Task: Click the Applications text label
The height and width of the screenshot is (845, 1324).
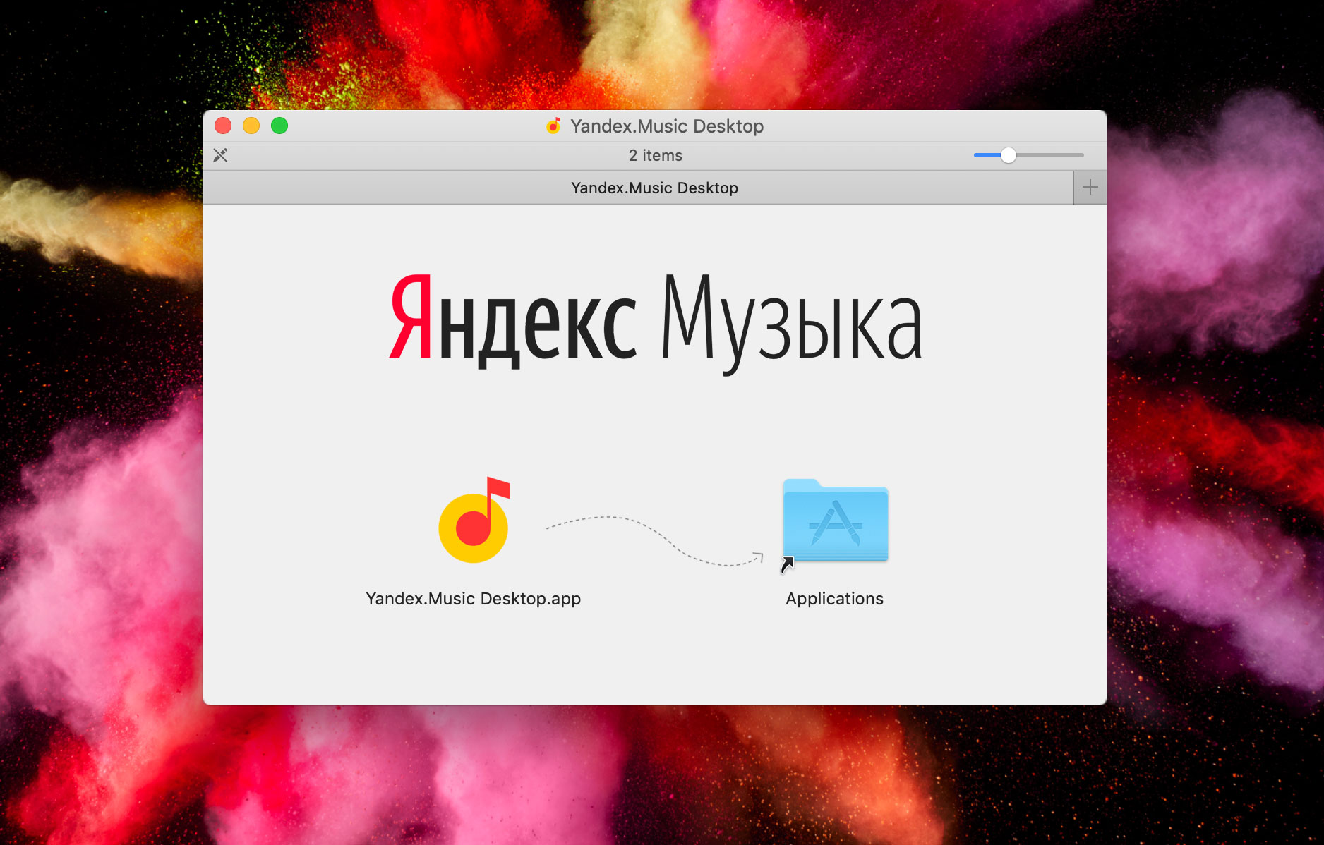Action: (x=834, y=598)
